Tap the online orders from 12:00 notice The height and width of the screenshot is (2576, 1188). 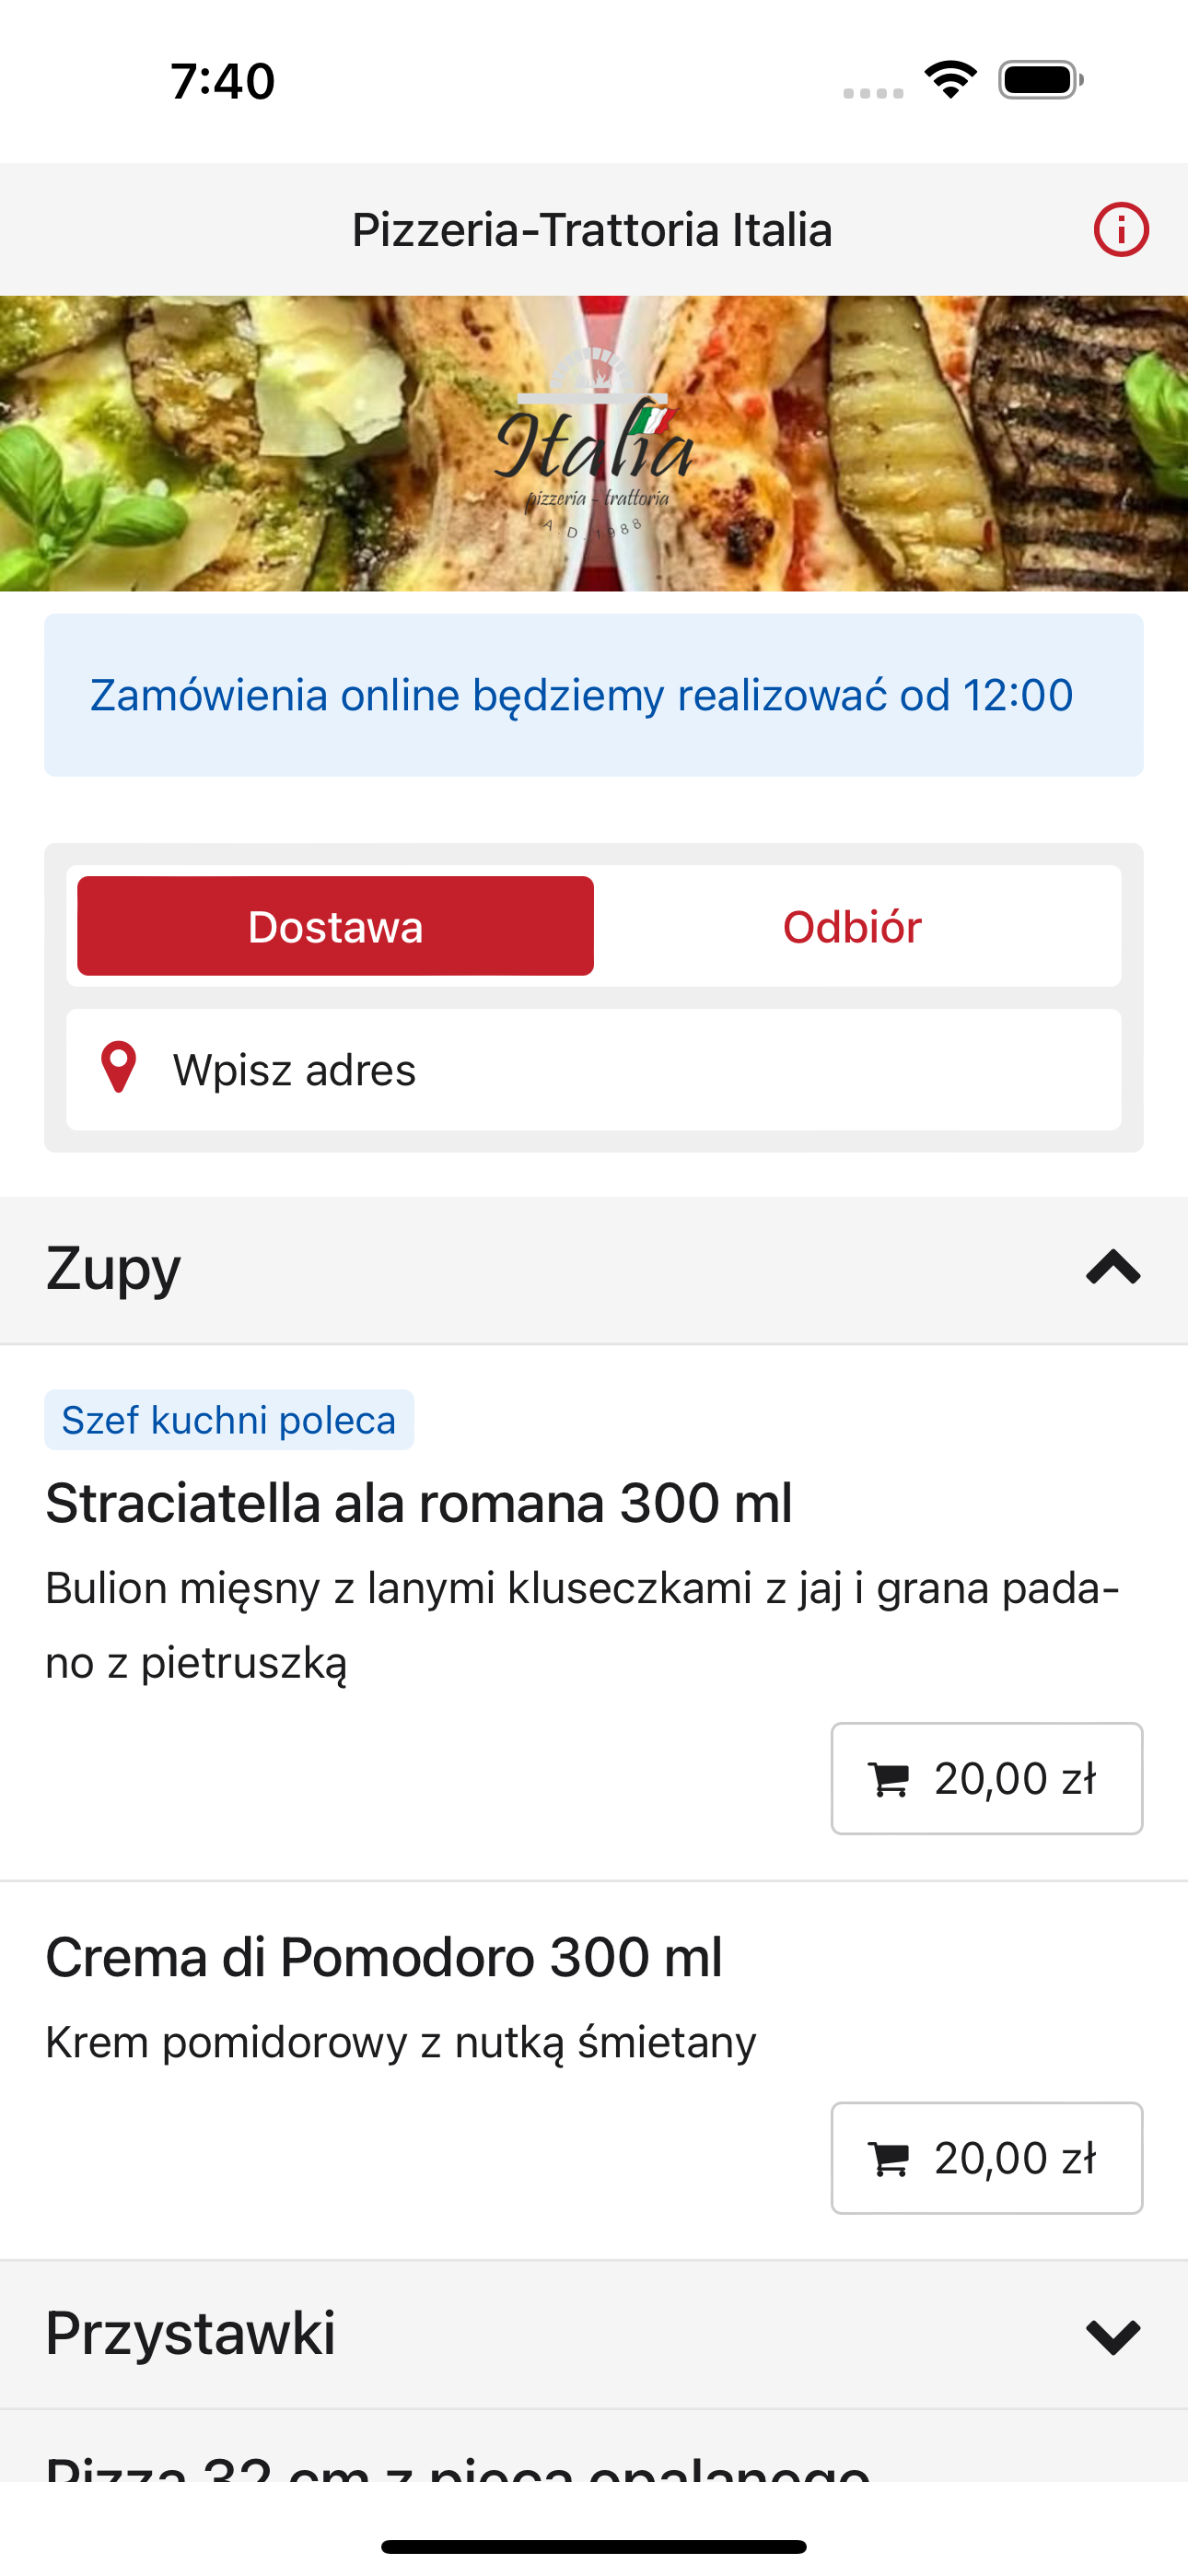pyautogui.click(x=594, y=695)
